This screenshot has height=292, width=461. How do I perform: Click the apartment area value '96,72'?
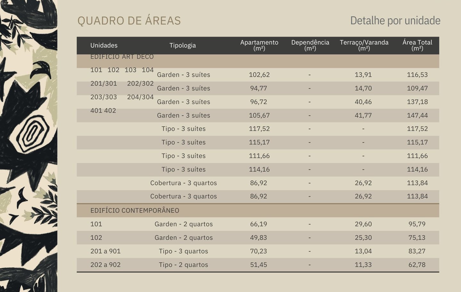259,102
